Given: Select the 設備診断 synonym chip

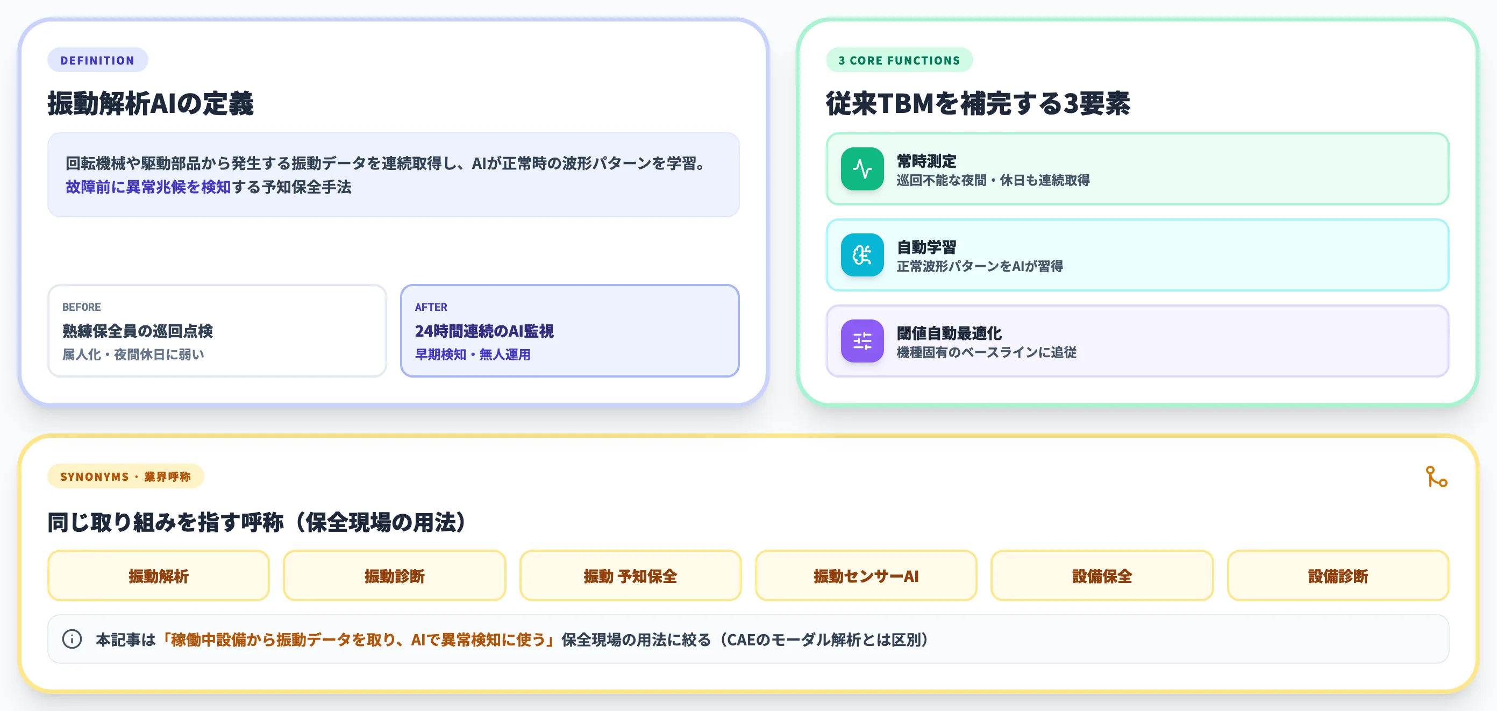Looking at the screenshot, I should pyautogui.click(x=1338, y=575).
